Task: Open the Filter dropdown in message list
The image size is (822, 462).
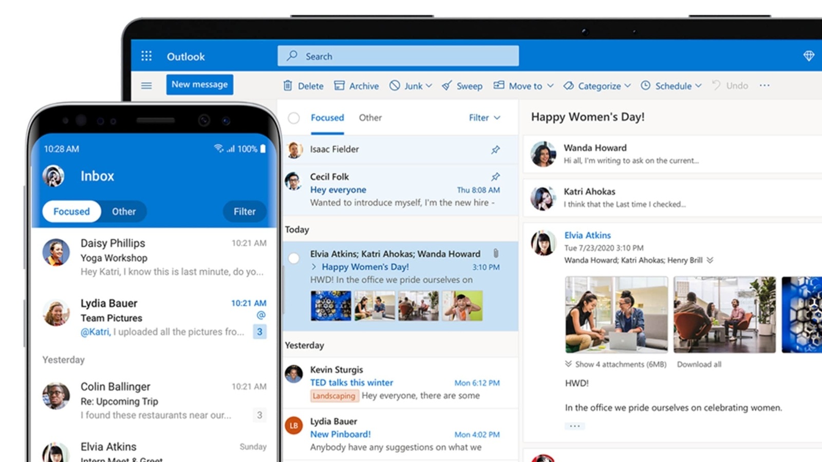Action: point(484,118)
